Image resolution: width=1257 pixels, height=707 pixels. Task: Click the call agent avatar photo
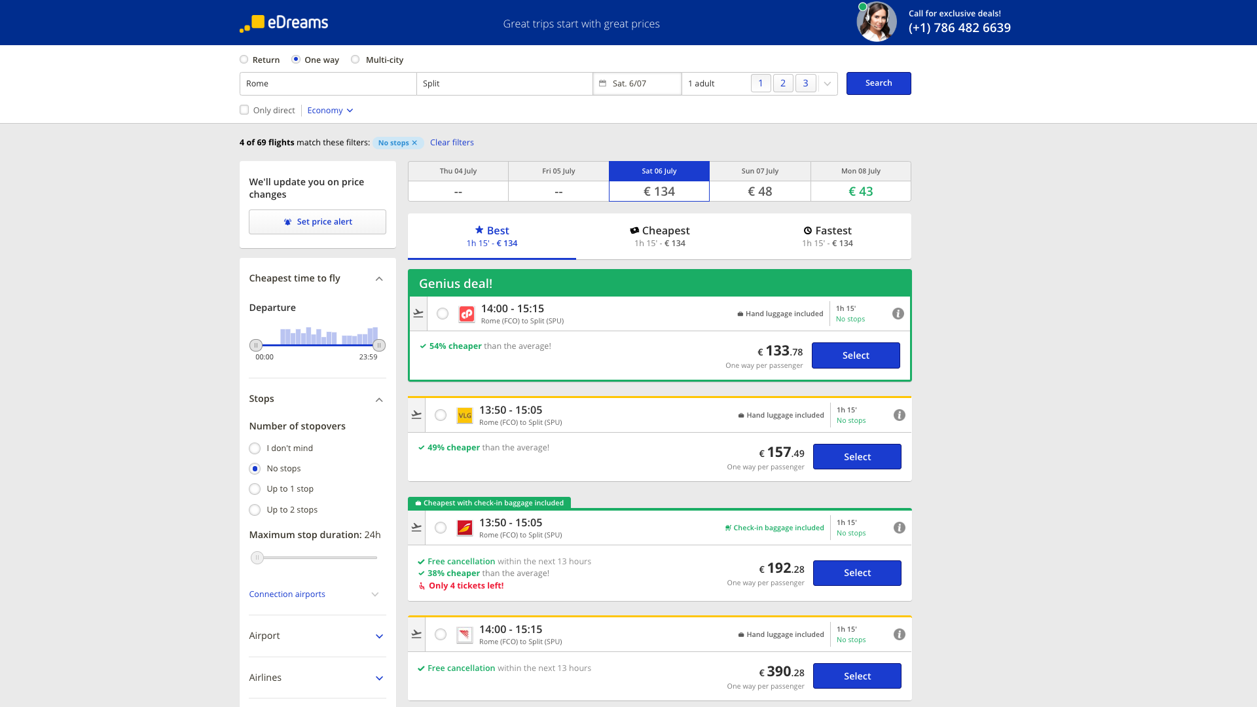click(877, 22)
